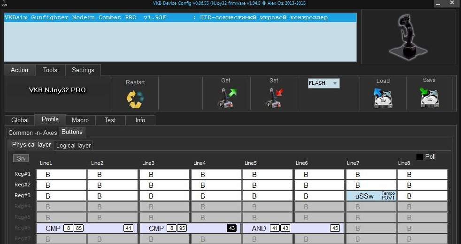Click the black 43 output box

232,228
